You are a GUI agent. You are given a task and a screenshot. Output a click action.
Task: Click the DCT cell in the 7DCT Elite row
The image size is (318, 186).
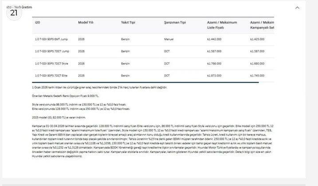167,76
